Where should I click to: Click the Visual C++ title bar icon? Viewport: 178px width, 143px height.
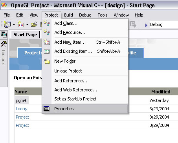pyautogui.click(x=4, y=5)
